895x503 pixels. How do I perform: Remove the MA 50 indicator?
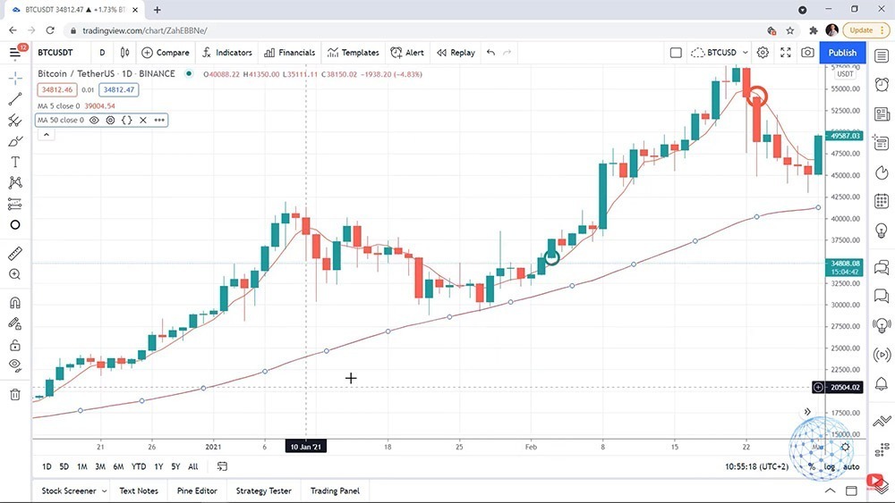coord(143,121)
